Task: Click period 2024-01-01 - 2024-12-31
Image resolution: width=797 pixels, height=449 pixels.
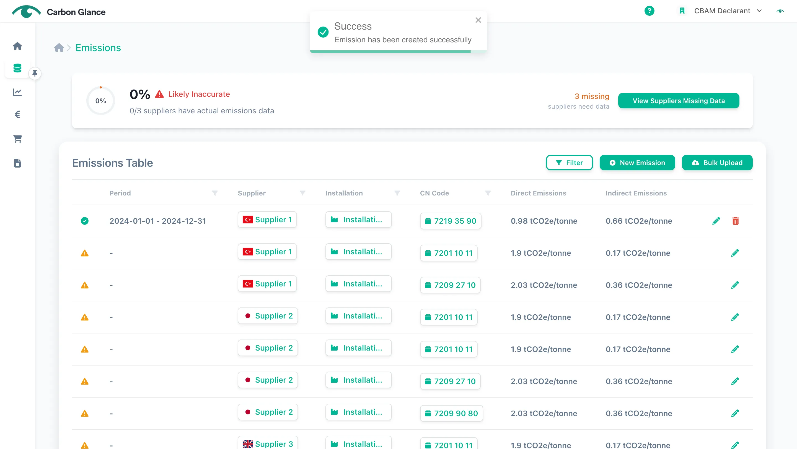Action: point(157,221)
